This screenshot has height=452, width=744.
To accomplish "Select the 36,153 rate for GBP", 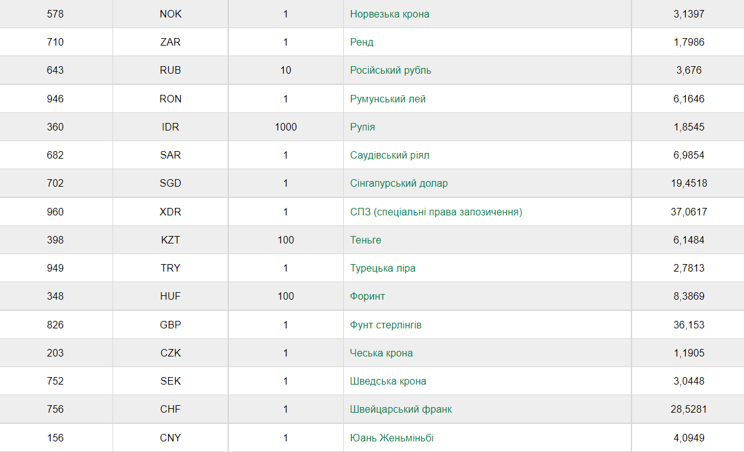I will click(689, 325).
